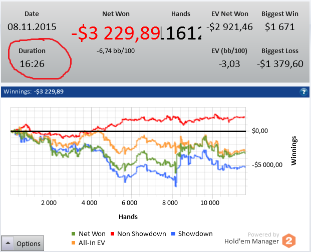Select the green Net Won legend swatch
This screenshot has height=252, width=311.
(x=74, y=234)
